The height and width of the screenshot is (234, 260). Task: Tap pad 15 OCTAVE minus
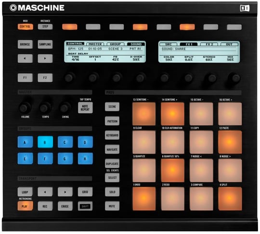(201, 114)
